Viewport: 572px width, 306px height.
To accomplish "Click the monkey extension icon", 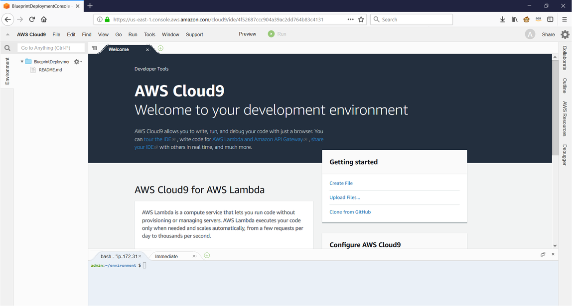I will pos(526,19).
